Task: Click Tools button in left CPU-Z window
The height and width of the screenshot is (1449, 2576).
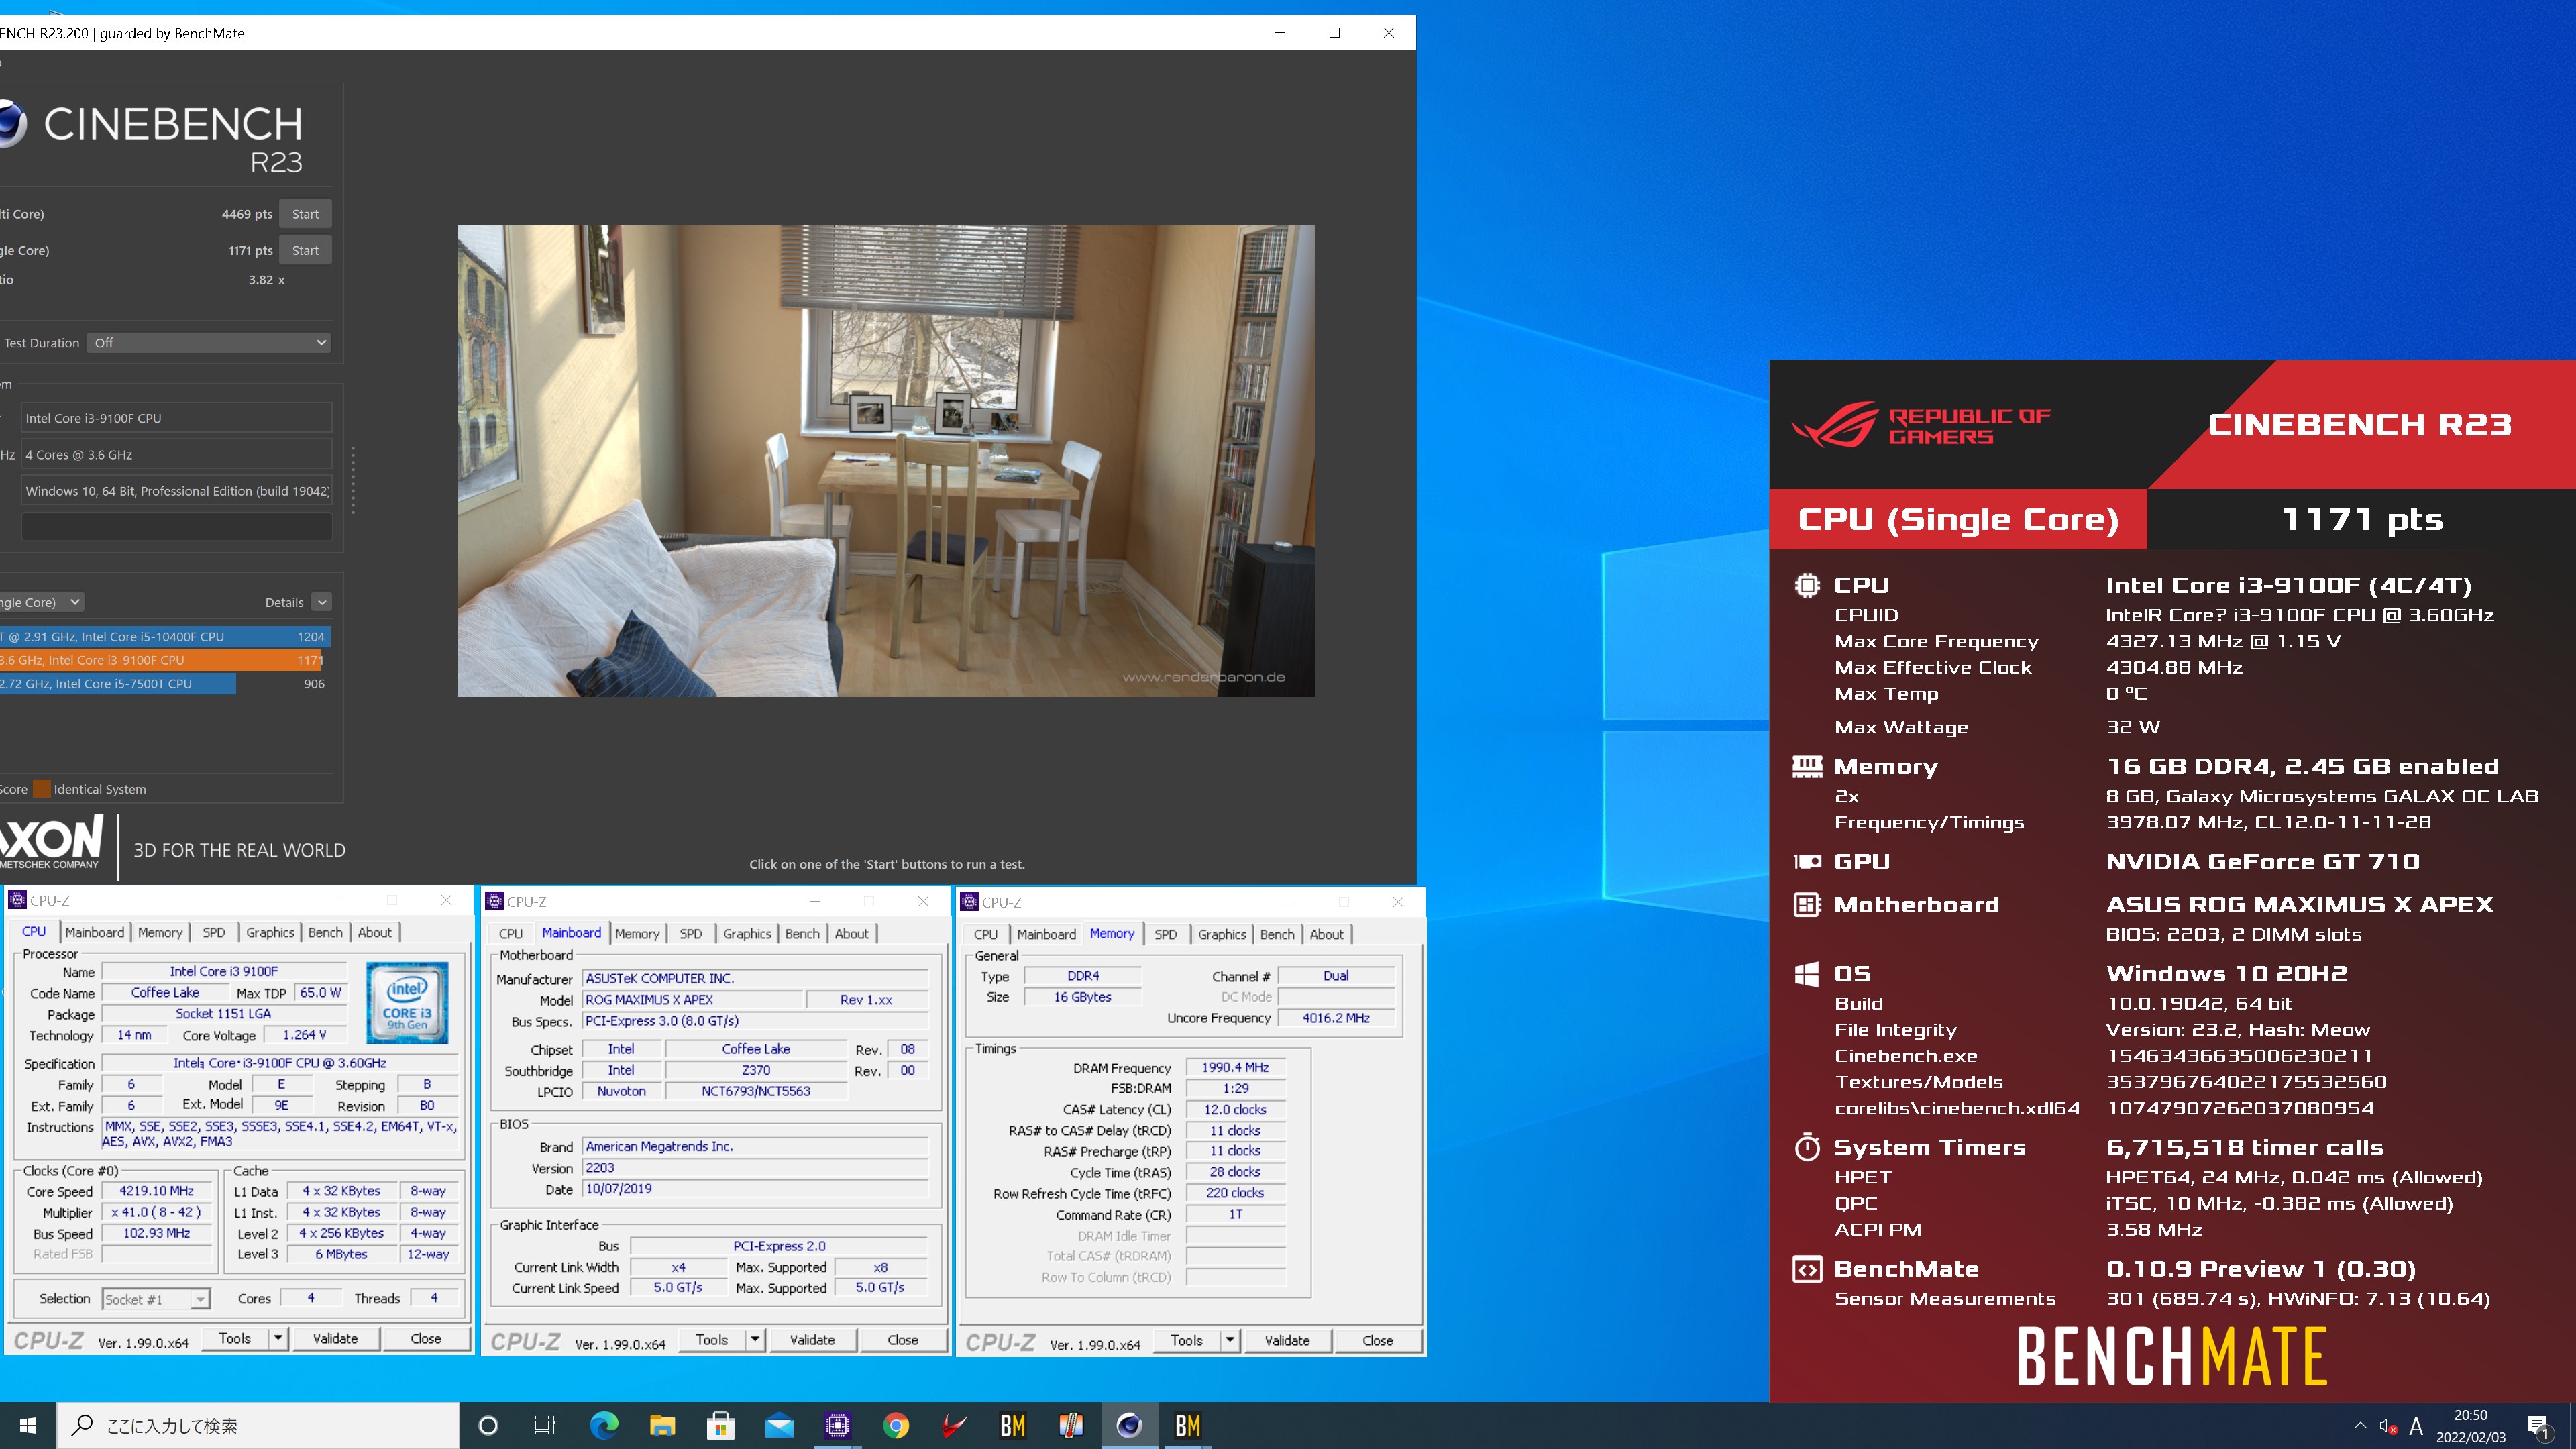Action: coord(235,1338)
